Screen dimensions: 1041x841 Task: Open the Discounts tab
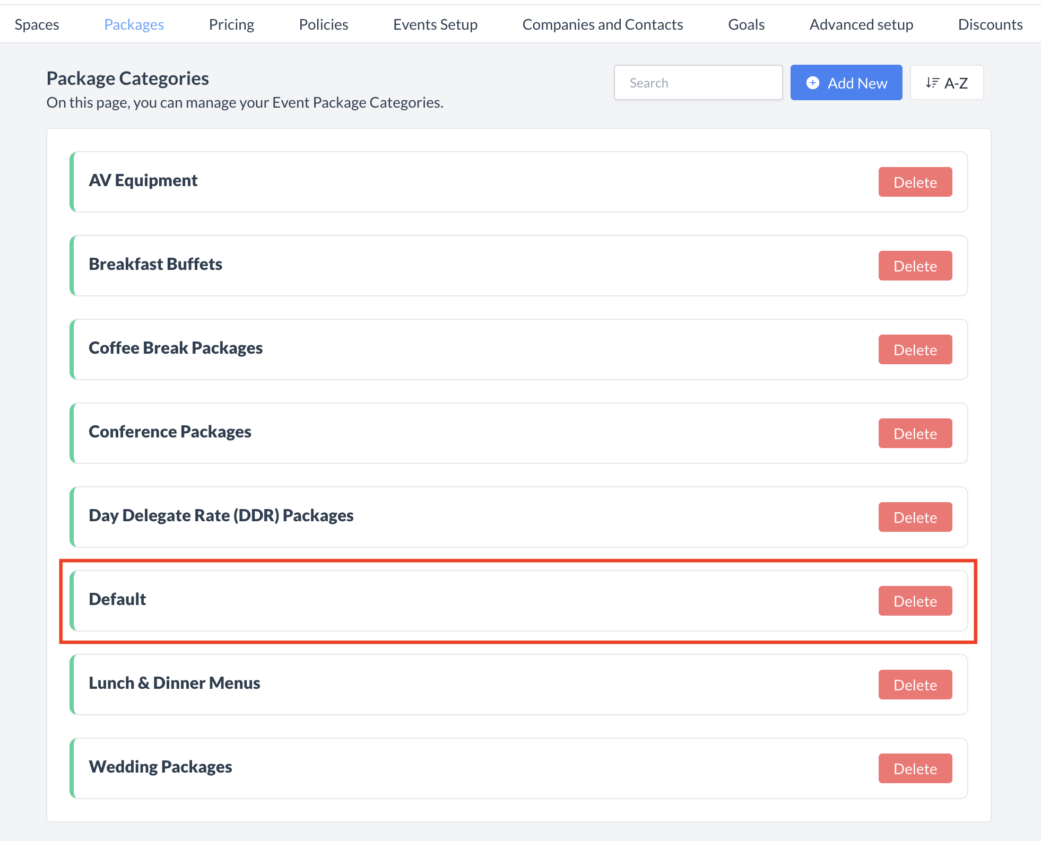990,24
